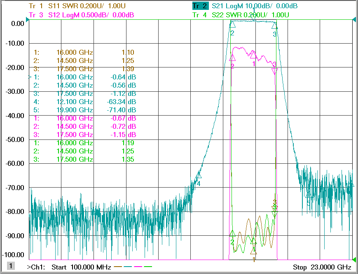Select the Tr 1 S11 SWR trace label
Screen dimensions: 358x274
(x=77, y=6)
